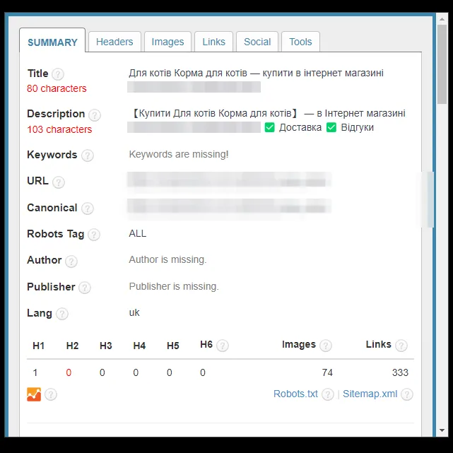Viewport: 453px width, 453px height.
Task: Click help icon beside URL label
Action: click(x=59, y=182)
